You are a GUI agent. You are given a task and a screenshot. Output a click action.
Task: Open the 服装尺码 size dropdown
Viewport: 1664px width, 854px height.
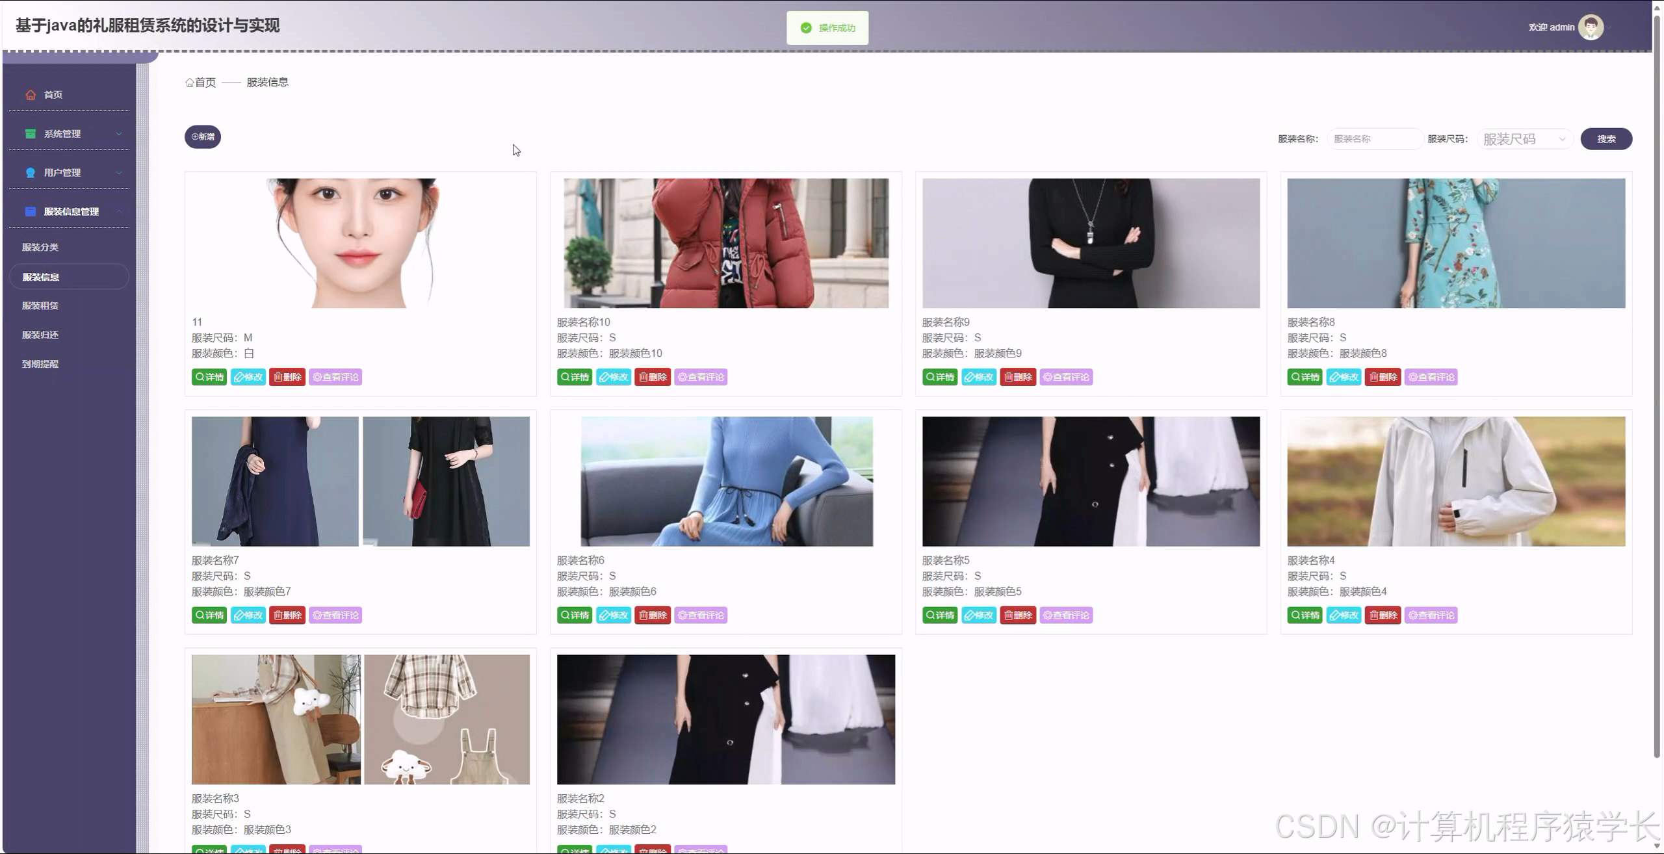tap(1524, 138)
